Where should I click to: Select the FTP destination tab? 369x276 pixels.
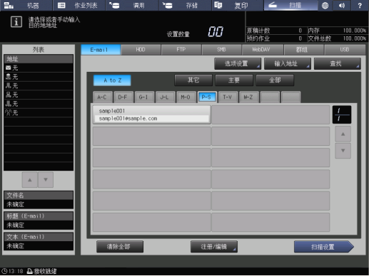[181, 50]
